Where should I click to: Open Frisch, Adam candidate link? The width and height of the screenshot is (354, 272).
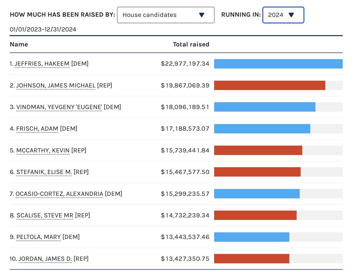tap(37, 129)
